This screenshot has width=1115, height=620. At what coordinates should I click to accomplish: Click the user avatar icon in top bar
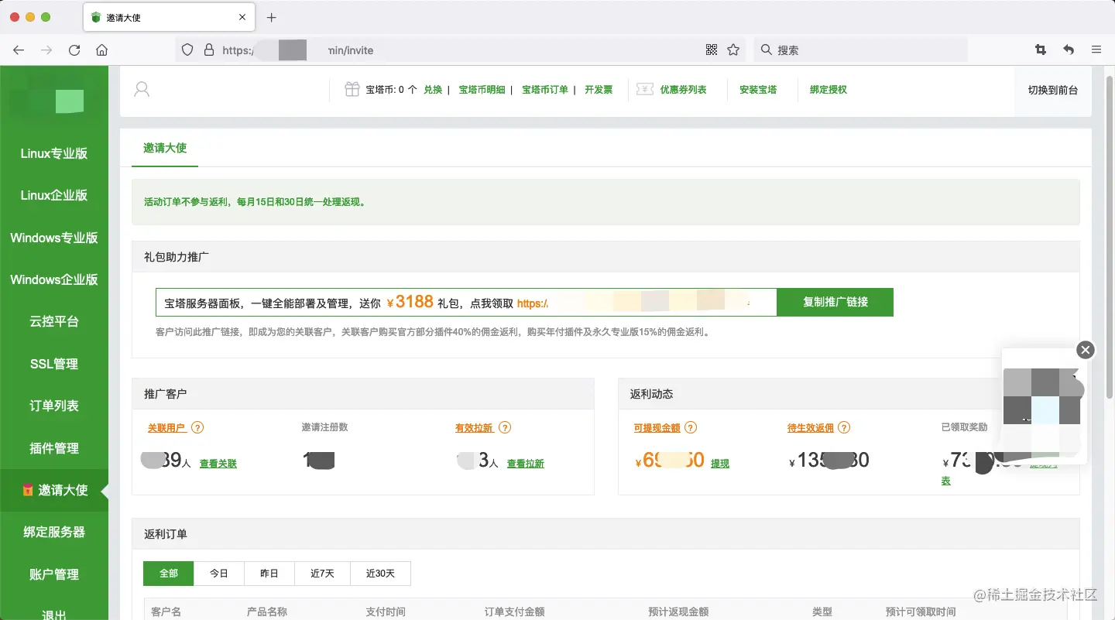pos(142,89)
